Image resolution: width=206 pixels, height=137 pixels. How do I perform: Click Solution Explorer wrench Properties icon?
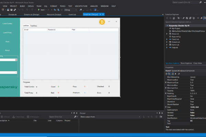click(x=202, y=18)
